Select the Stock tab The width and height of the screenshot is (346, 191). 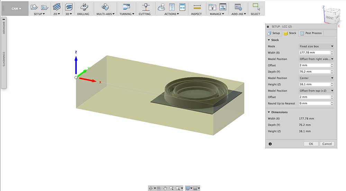[x=290, y=33]
